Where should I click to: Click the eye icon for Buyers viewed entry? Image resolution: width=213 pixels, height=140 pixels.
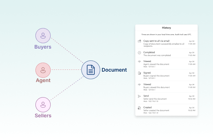pyautogui.click(x=139, y=85)
